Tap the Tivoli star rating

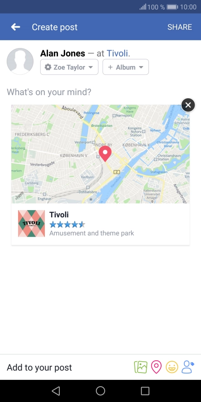67,225
